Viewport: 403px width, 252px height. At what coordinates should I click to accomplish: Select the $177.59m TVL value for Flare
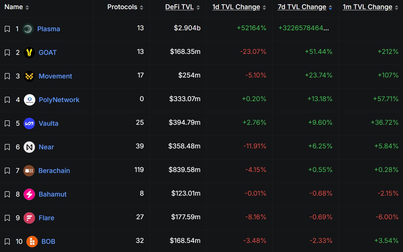pyautogui.click(x=186, y=217)
